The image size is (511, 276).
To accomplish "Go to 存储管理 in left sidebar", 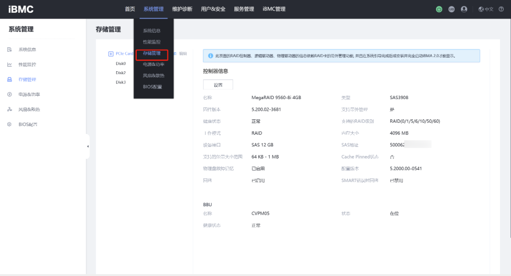I will pyautogui.click(x=27, y=79).
